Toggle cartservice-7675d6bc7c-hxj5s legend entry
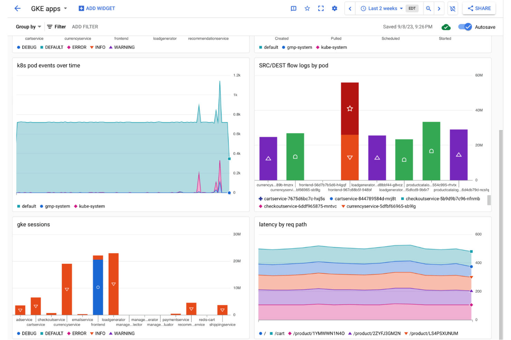The width and height of the screenshot is (511, 340). (x=292, y=199)
